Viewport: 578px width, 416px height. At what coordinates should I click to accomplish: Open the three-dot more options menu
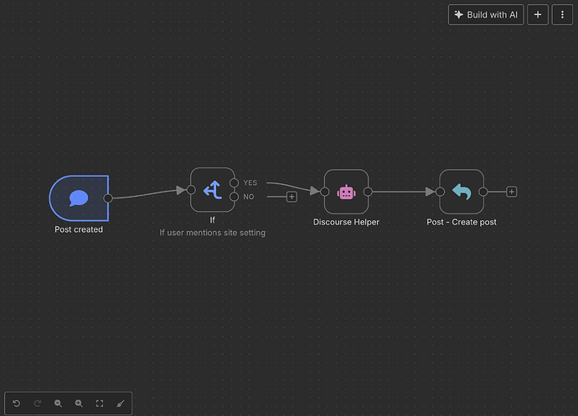click(x=562, y=15)
